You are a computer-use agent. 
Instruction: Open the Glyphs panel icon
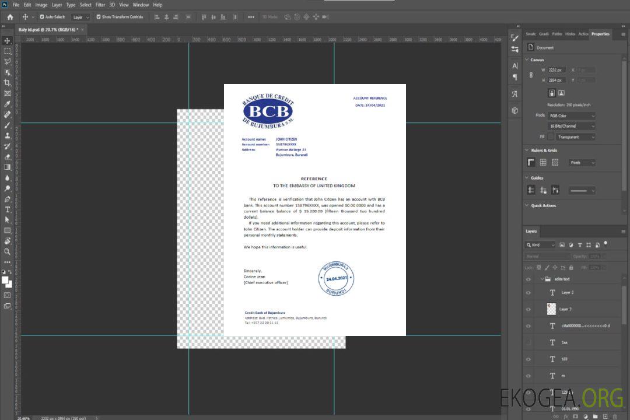click(514, 94)
